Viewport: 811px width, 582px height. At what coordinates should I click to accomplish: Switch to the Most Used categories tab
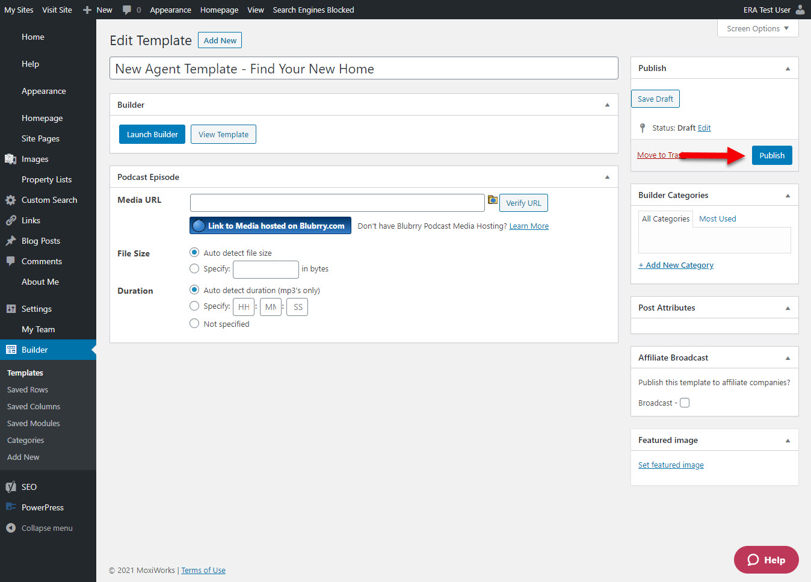pyautogui.click(x=717, y=218)
